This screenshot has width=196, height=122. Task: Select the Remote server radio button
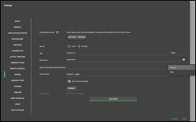[79, 46]
